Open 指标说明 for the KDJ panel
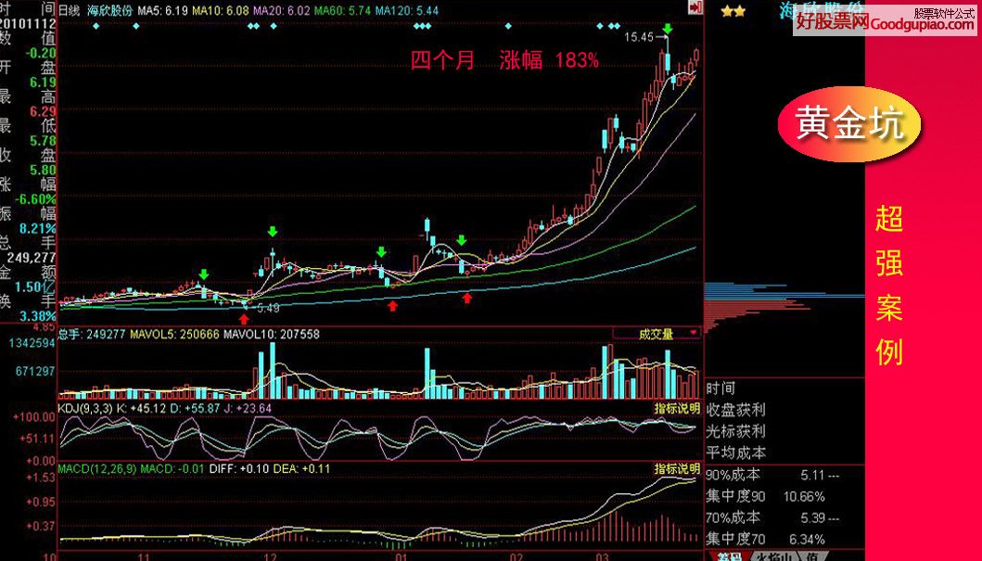Image resolution: width=982 pixels, height=561 pixels. pyautogui.click(x=677, y=409)
